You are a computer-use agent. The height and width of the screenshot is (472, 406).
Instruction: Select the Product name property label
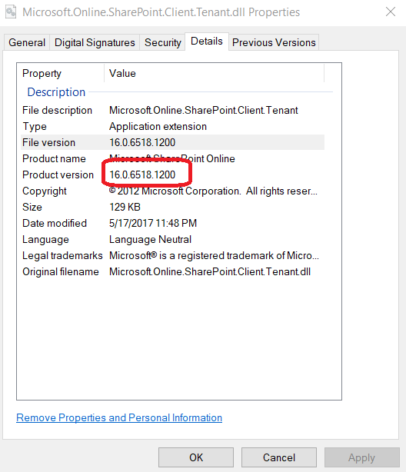click(x=54, y=158)
